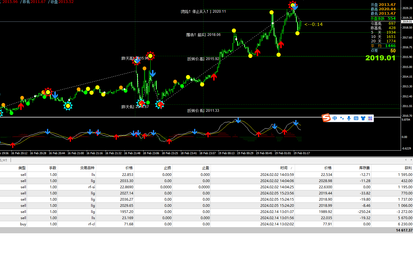Select the order row with profit 432.00
Viewport: 413px width, 253px height.
[x=206, y=181]
